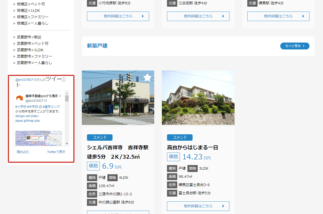Go to 武蔵野市×一人暮らし in the sidebar

tap(34, 63)
